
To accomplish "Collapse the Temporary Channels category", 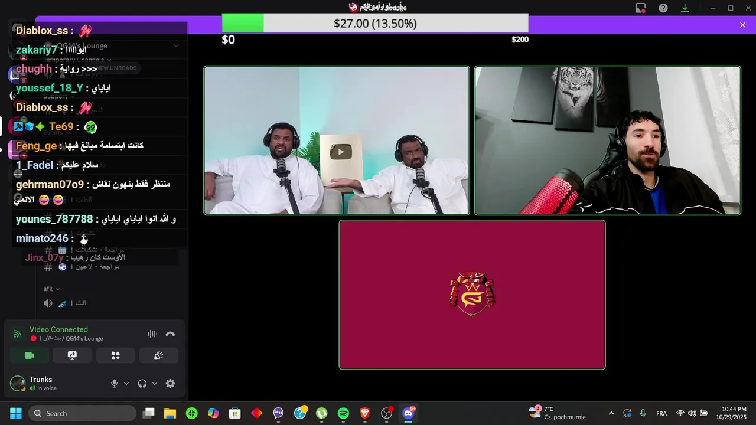I will 77,60.
